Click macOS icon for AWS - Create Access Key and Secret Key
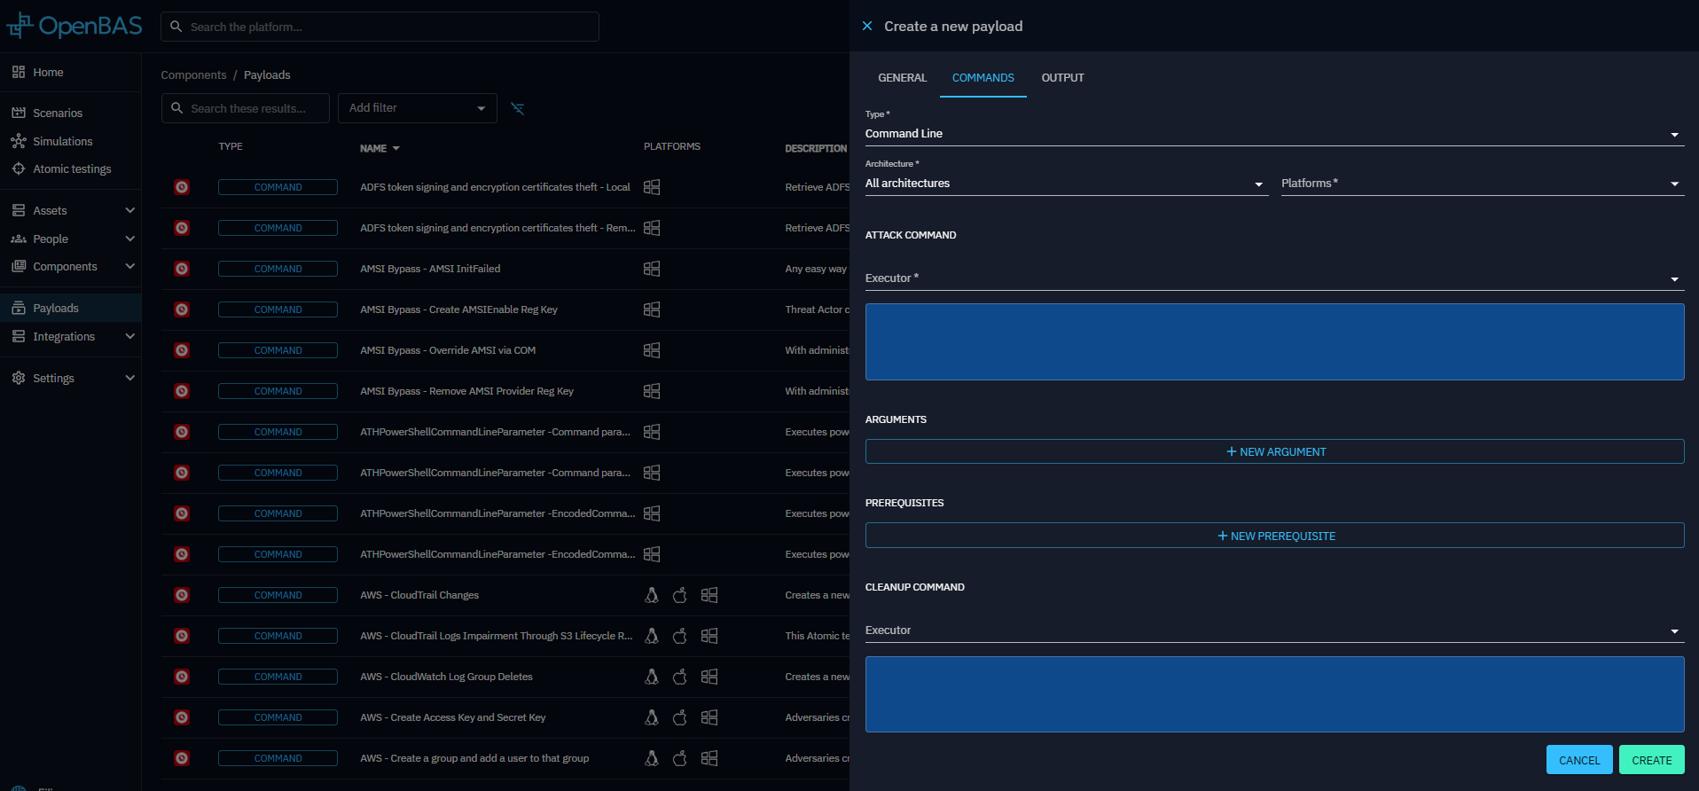The width and height of the screenshot is (1699, 791). pos(680,717)
